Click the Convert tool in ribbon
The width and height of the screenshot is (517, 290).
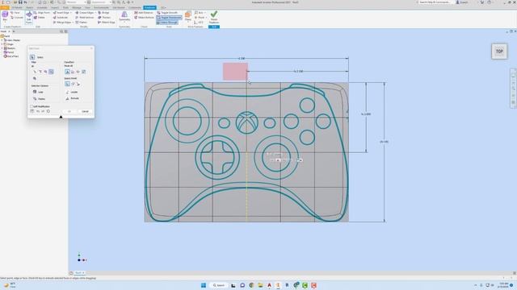click(x=16, y=18)
